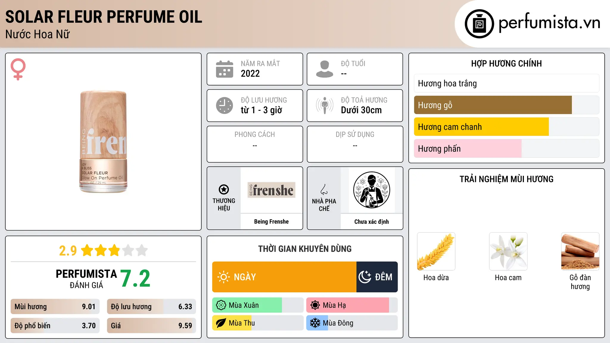Click the Hợp hương chính heading
The image size is (610, 343).
[x=507, y=63]
